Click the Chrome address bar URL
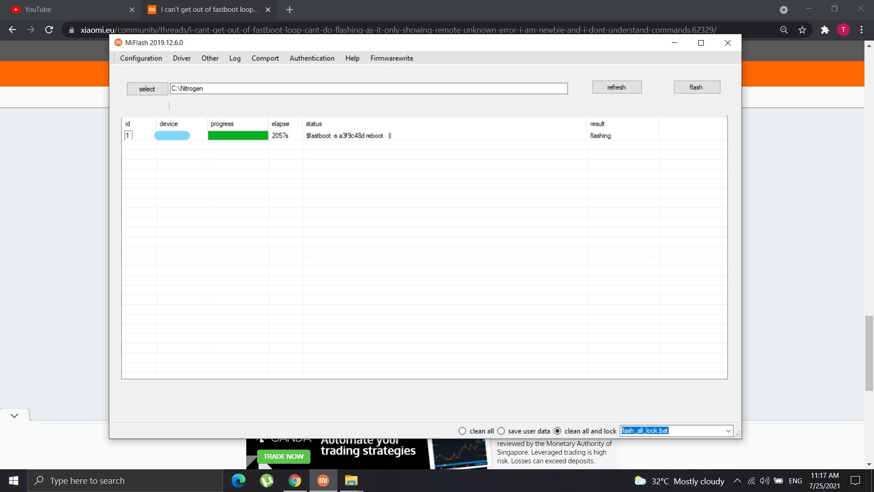This screenshot has width=874, height=492. (398, 30)
